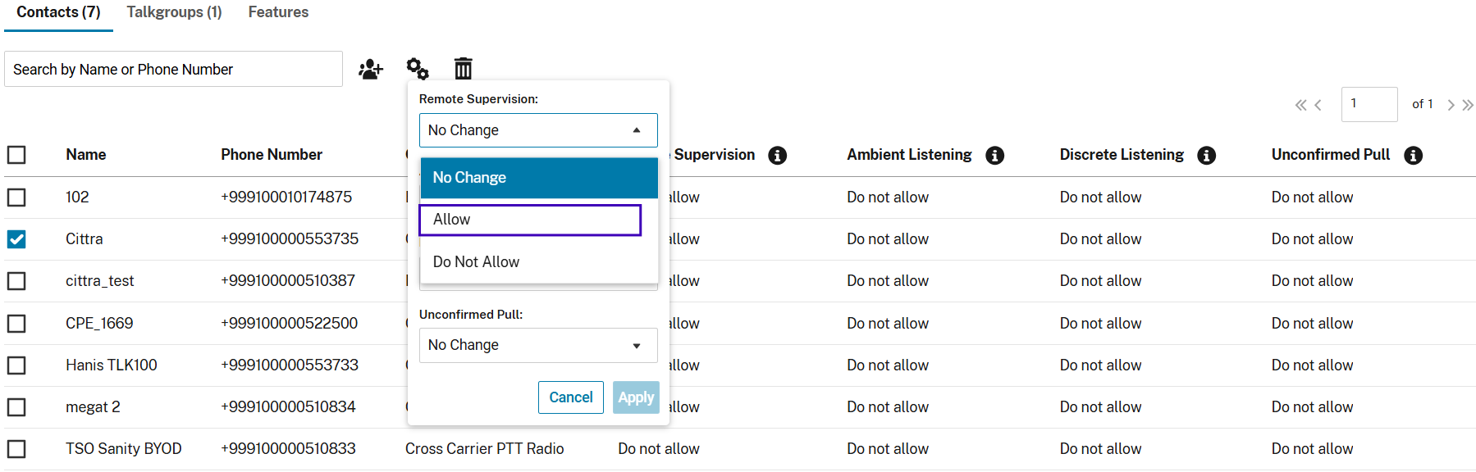Go to first page double-arrow
The image size is (1476, 472).
pyautogui.click(x=1300, y=105)
